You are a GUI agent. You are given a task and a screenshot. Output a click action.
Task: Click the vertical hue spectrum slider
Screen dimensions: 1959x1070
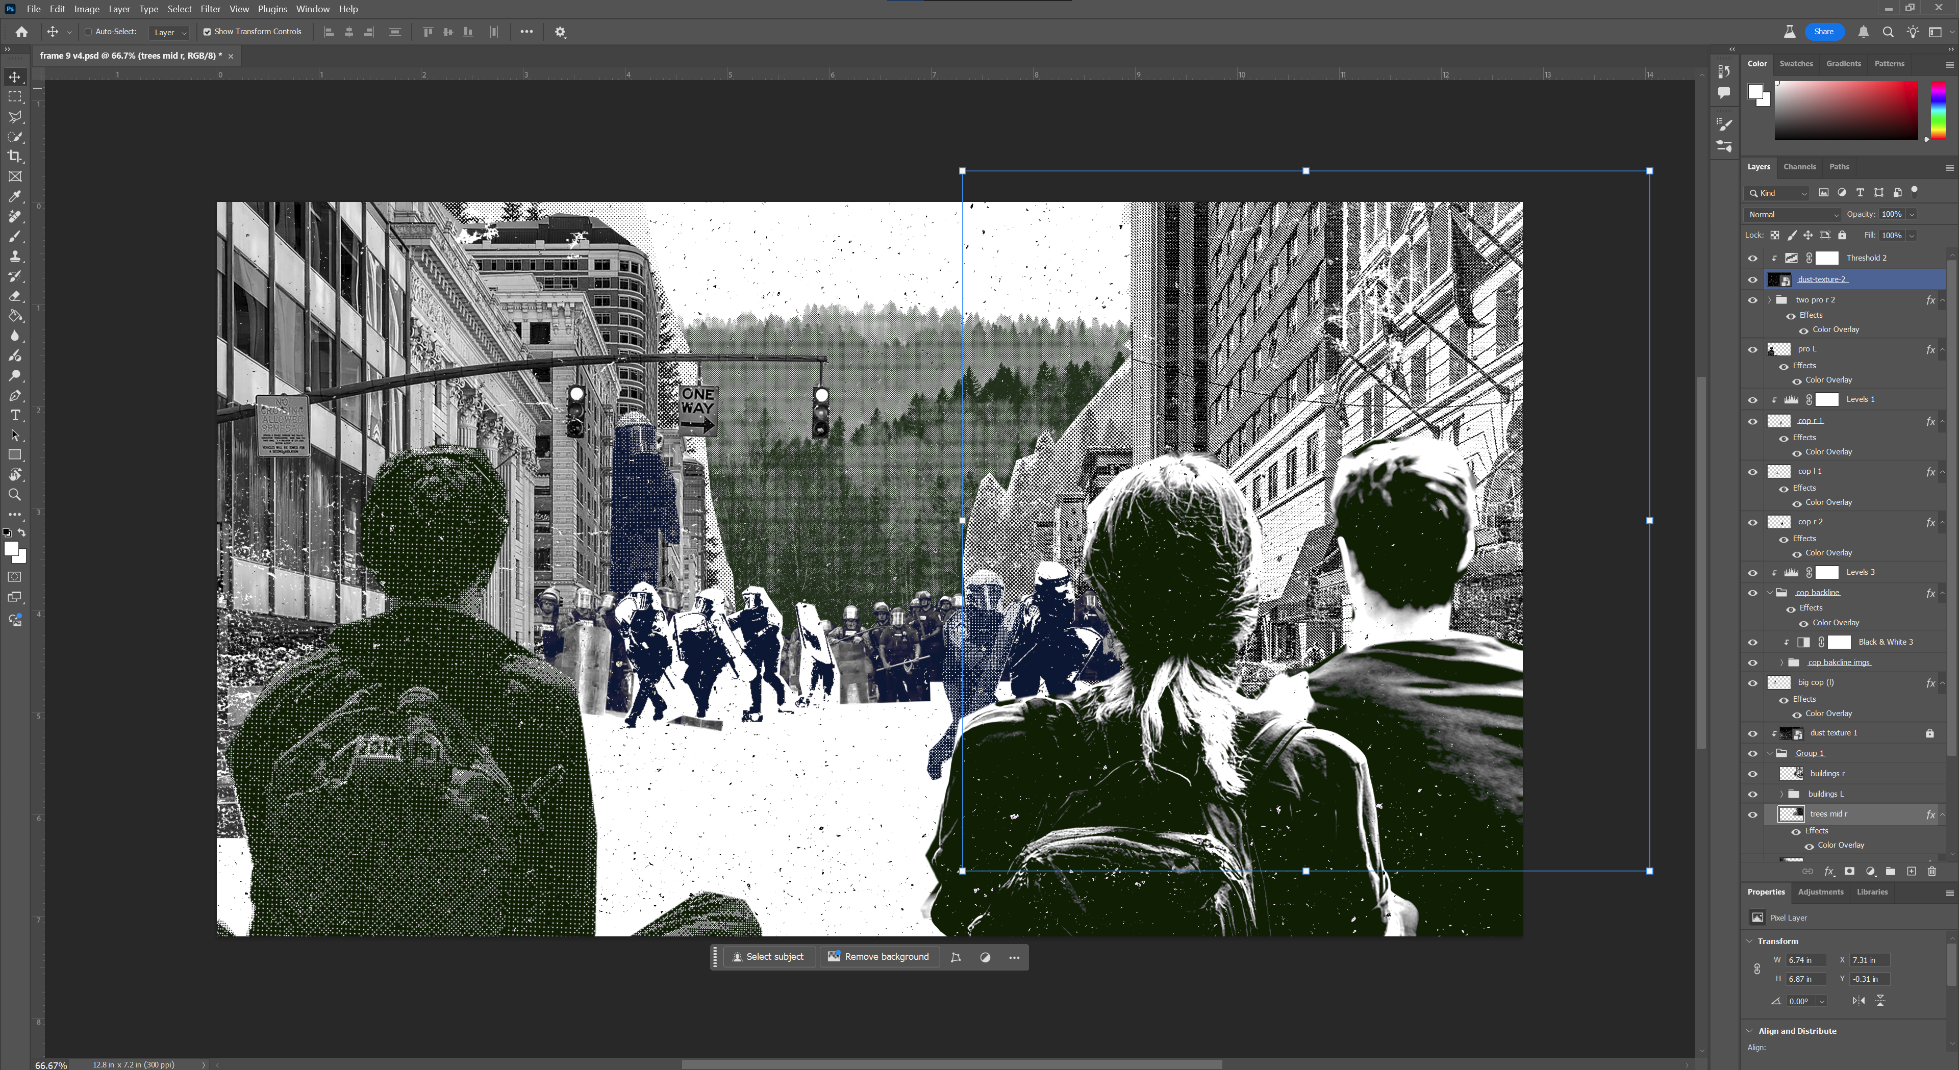1938,110
